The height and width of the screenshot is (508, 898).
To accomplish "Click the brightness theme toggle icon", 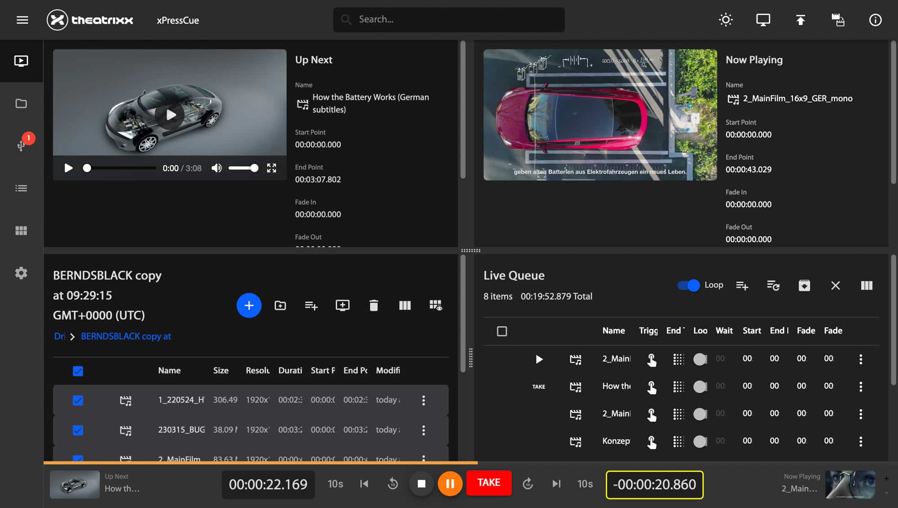I will tap(726, 20).
